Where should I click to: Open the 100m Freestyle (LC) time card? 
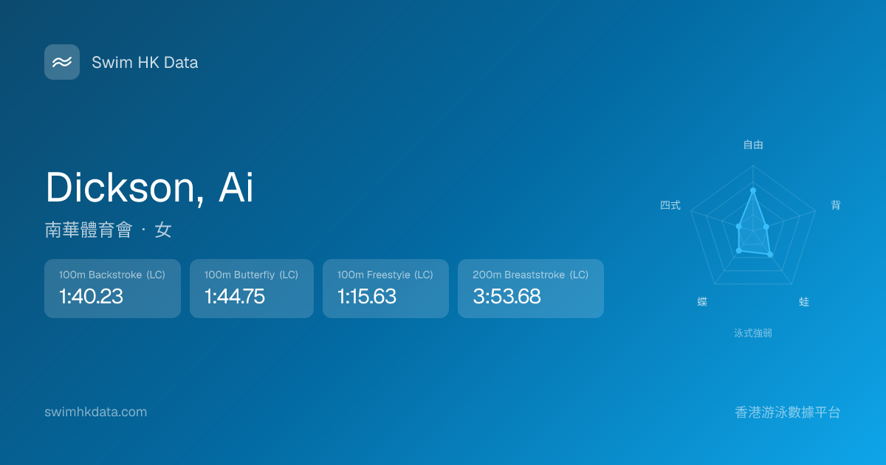[385, 289]
